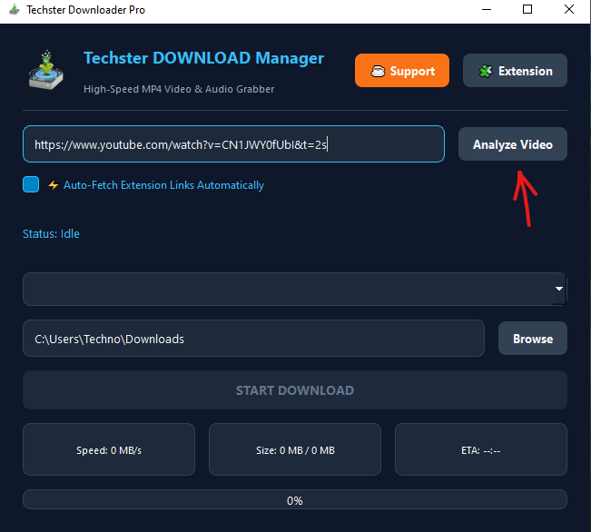This screenshot has width=591, height=532.
Task: Click the C:\Users\Techno\Downloads path field
Action: (253, 339)
